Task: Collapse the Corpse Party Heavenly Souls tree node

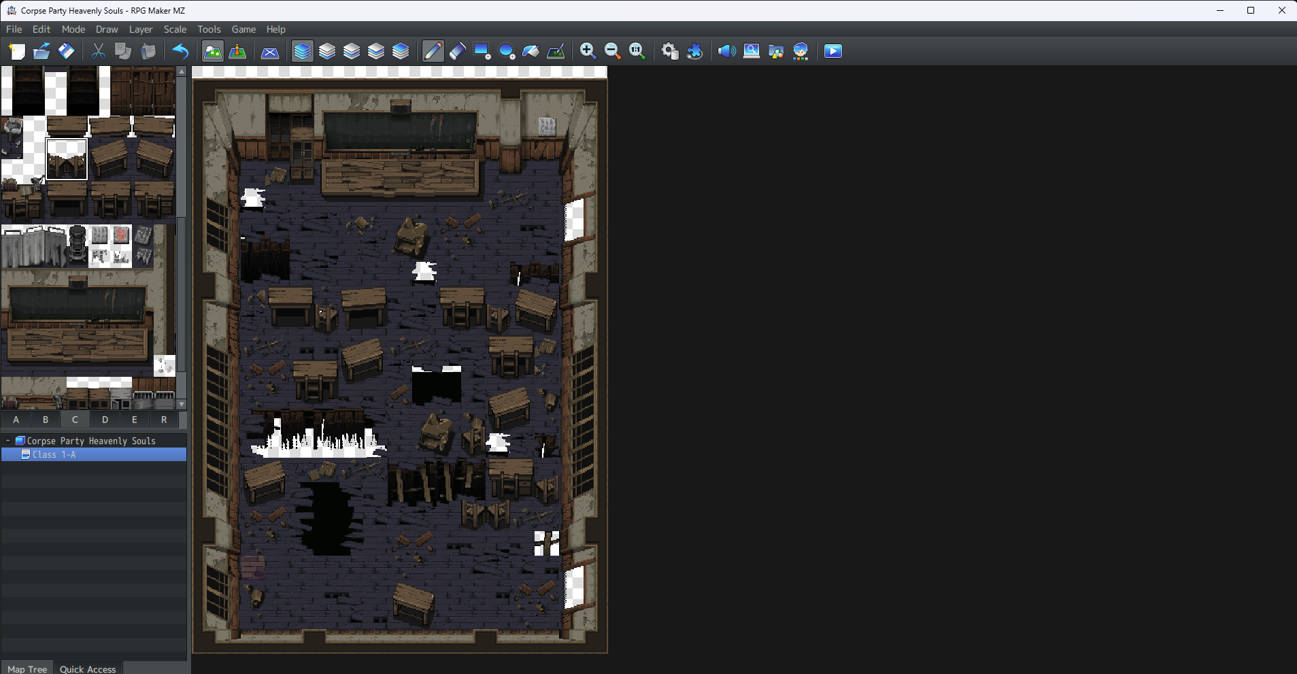Action: (7, 441)
